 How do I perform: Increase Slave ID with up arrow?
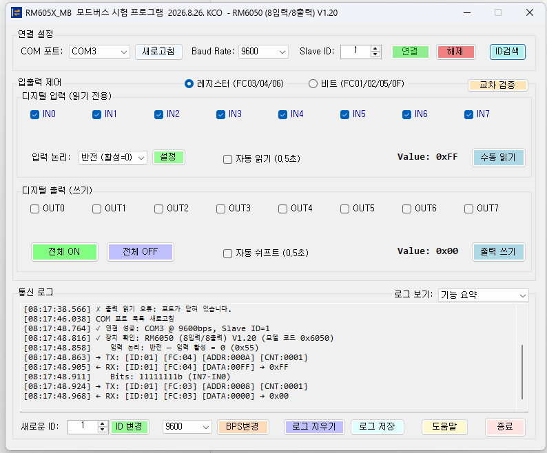pyautogui.click(x=375, y=49)
